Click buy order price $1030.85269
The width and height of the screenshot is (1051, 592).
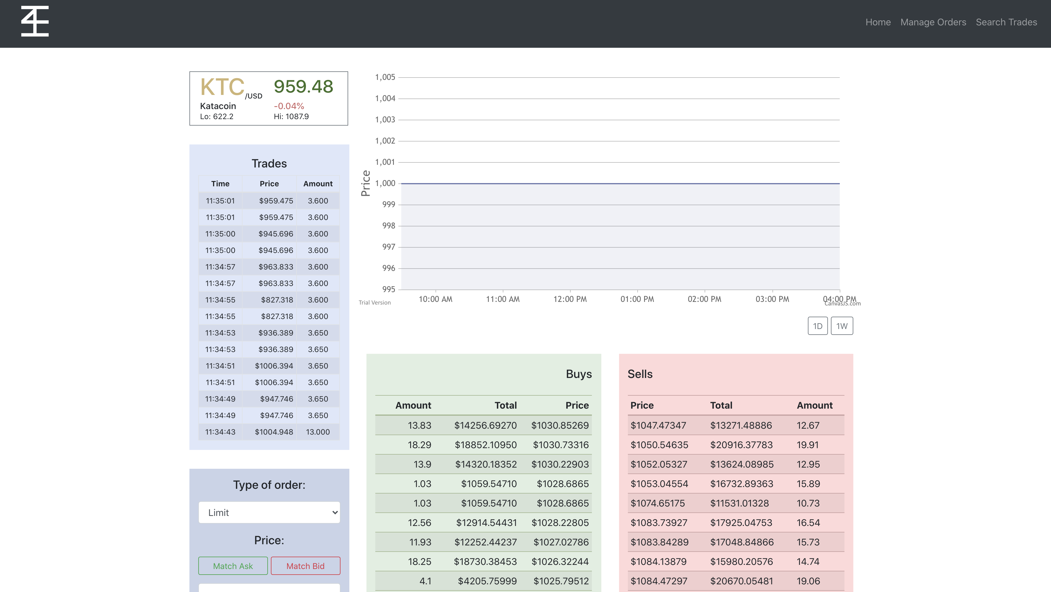(560, 425)
